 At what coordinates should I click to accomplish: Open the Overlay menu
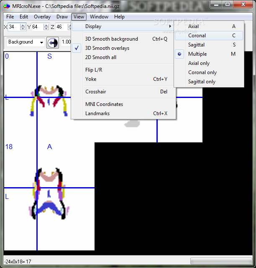click(x=42, y=17)
